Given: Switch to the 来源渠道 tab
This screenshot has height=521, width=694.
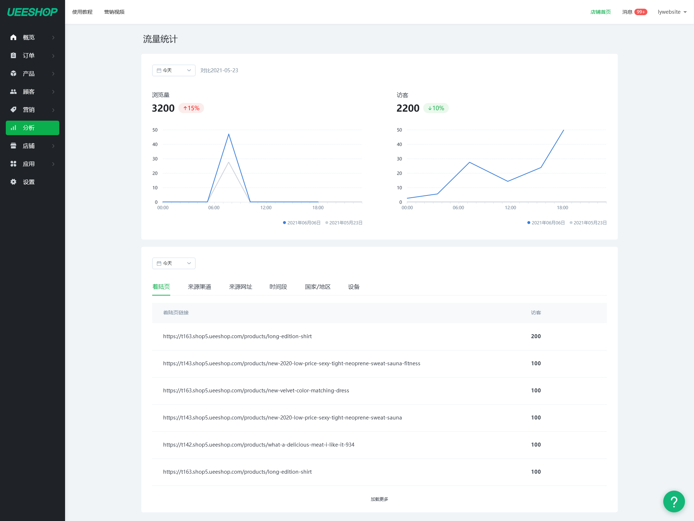Looking at the screenshot, I should 199,287.
